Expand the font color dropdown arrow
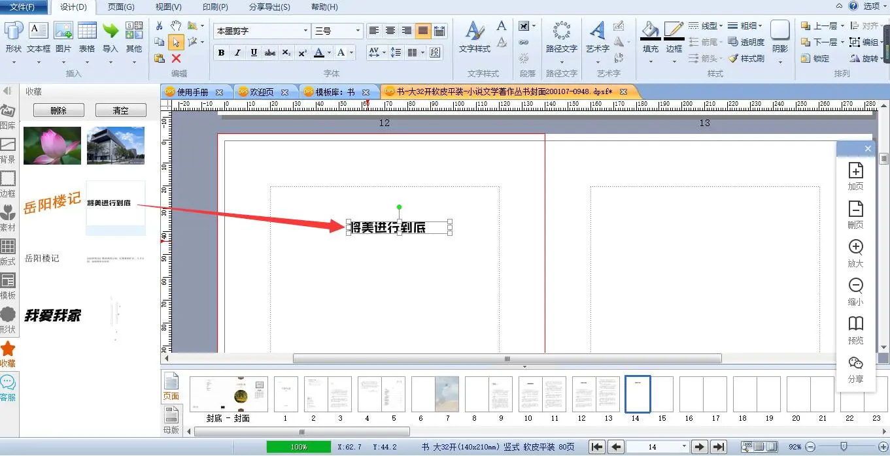The width and height of the screenshot is (890, 456). tap(330, 53)
